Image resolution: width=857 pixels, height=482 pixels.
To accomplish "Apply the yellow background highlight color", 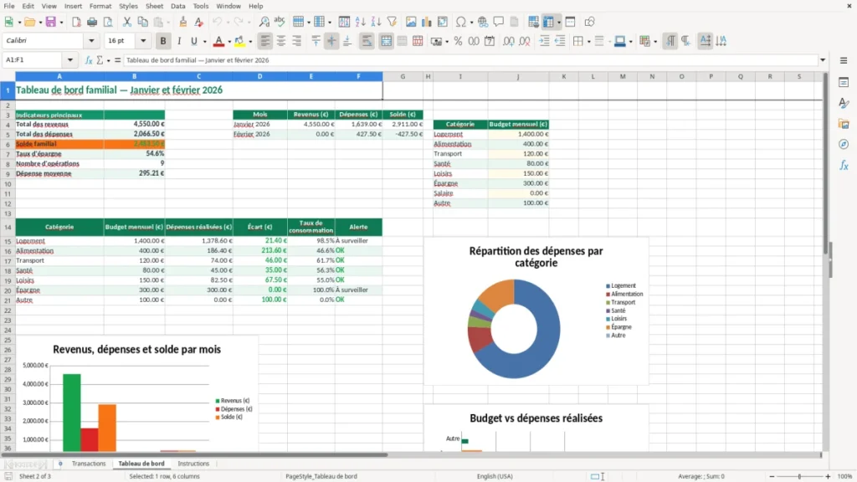I will point(239,41).
